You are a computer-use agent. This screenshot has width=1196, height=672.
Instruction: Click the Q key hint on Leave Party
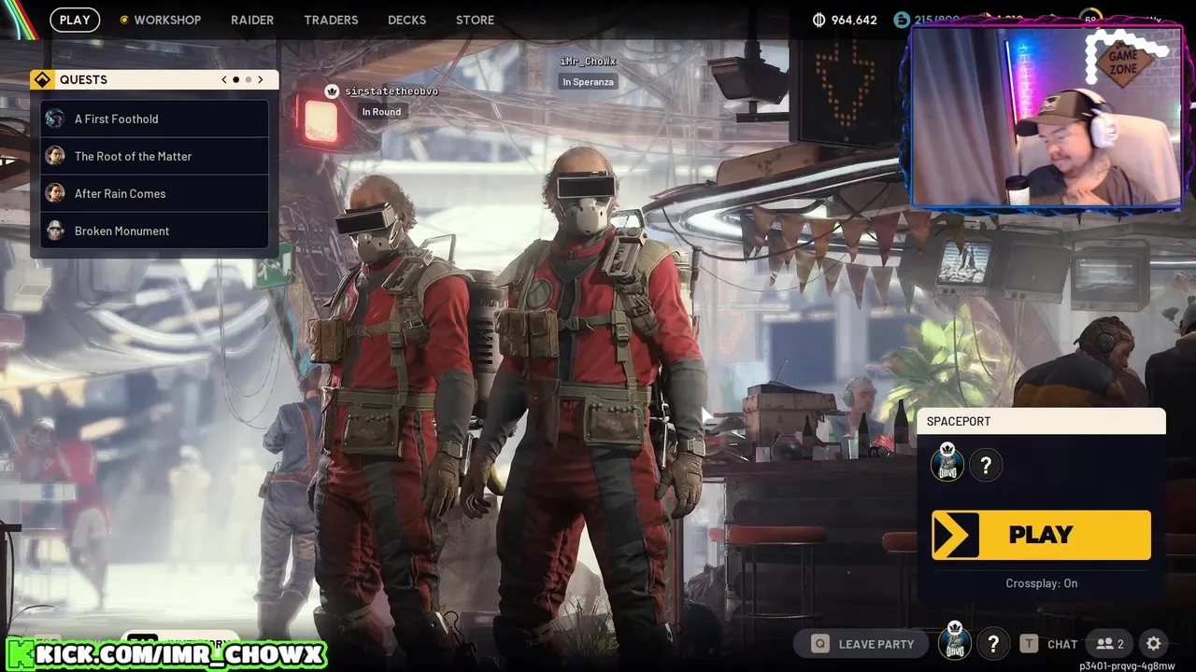coord(820,644)
